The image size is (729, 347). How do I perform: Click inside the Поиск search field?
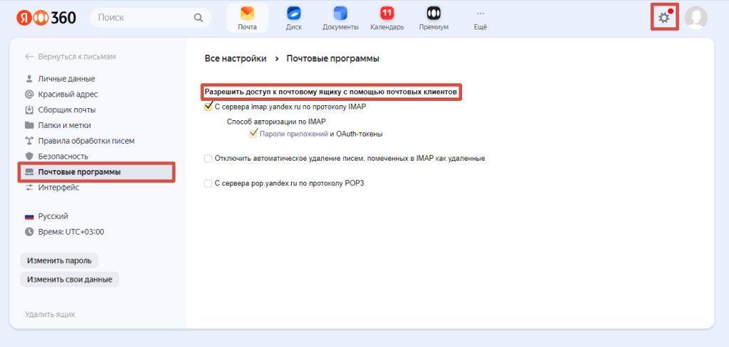[150, 18]
